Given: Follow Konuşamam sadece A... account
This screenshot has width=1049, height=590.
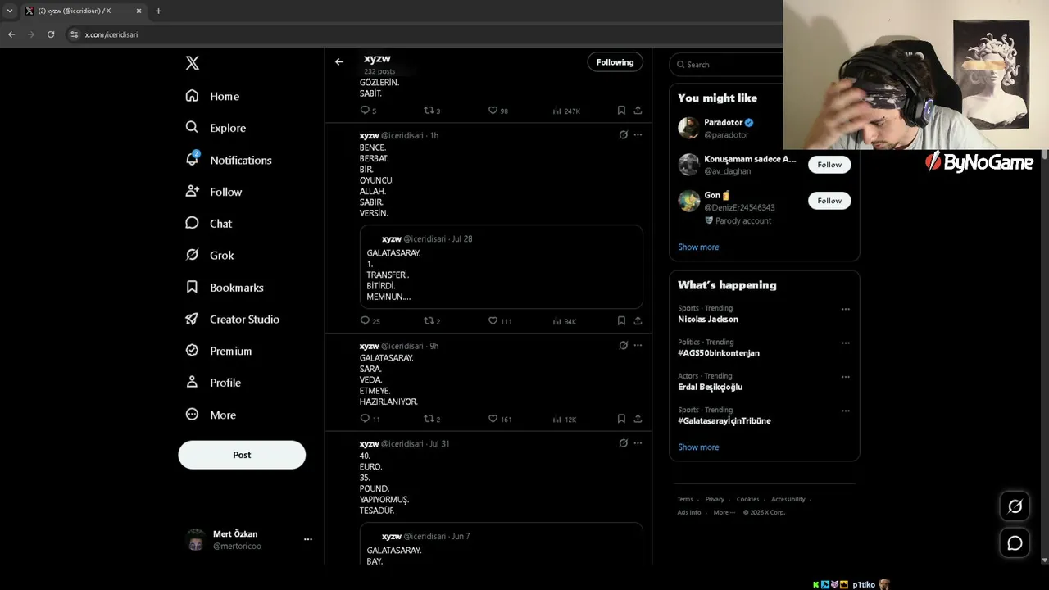Looking at the screenshot, I should point(829,165).
